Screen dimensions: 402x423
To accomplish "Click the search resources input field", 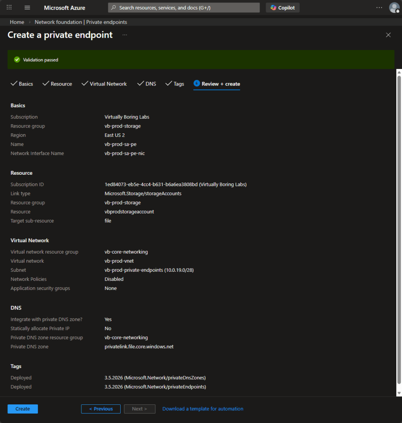I will coord(184,7).
